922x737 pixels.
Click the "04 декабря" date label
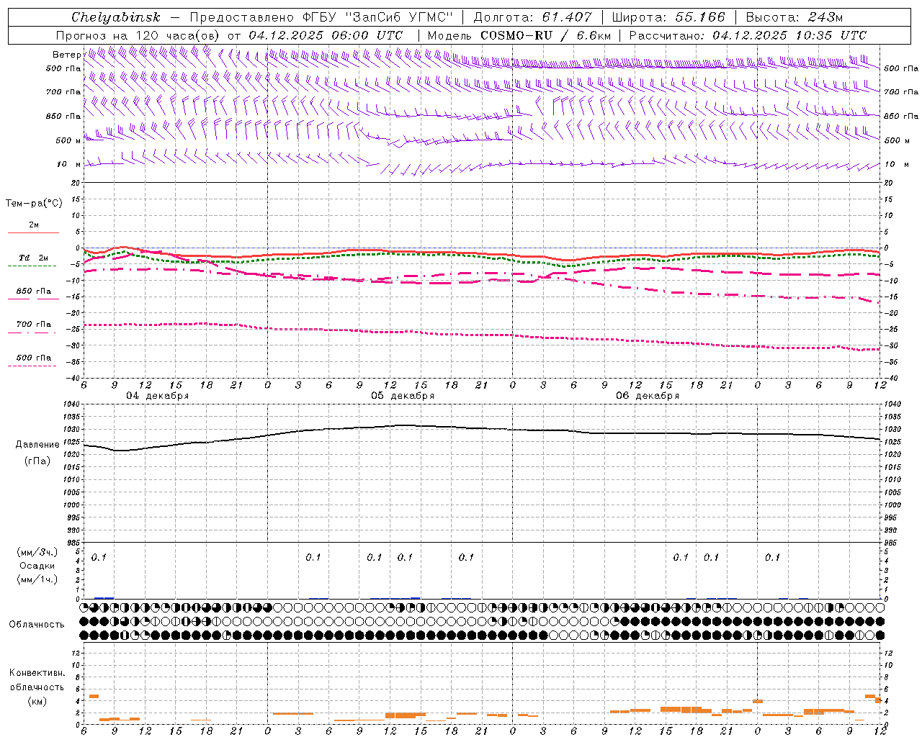point(158,396)
